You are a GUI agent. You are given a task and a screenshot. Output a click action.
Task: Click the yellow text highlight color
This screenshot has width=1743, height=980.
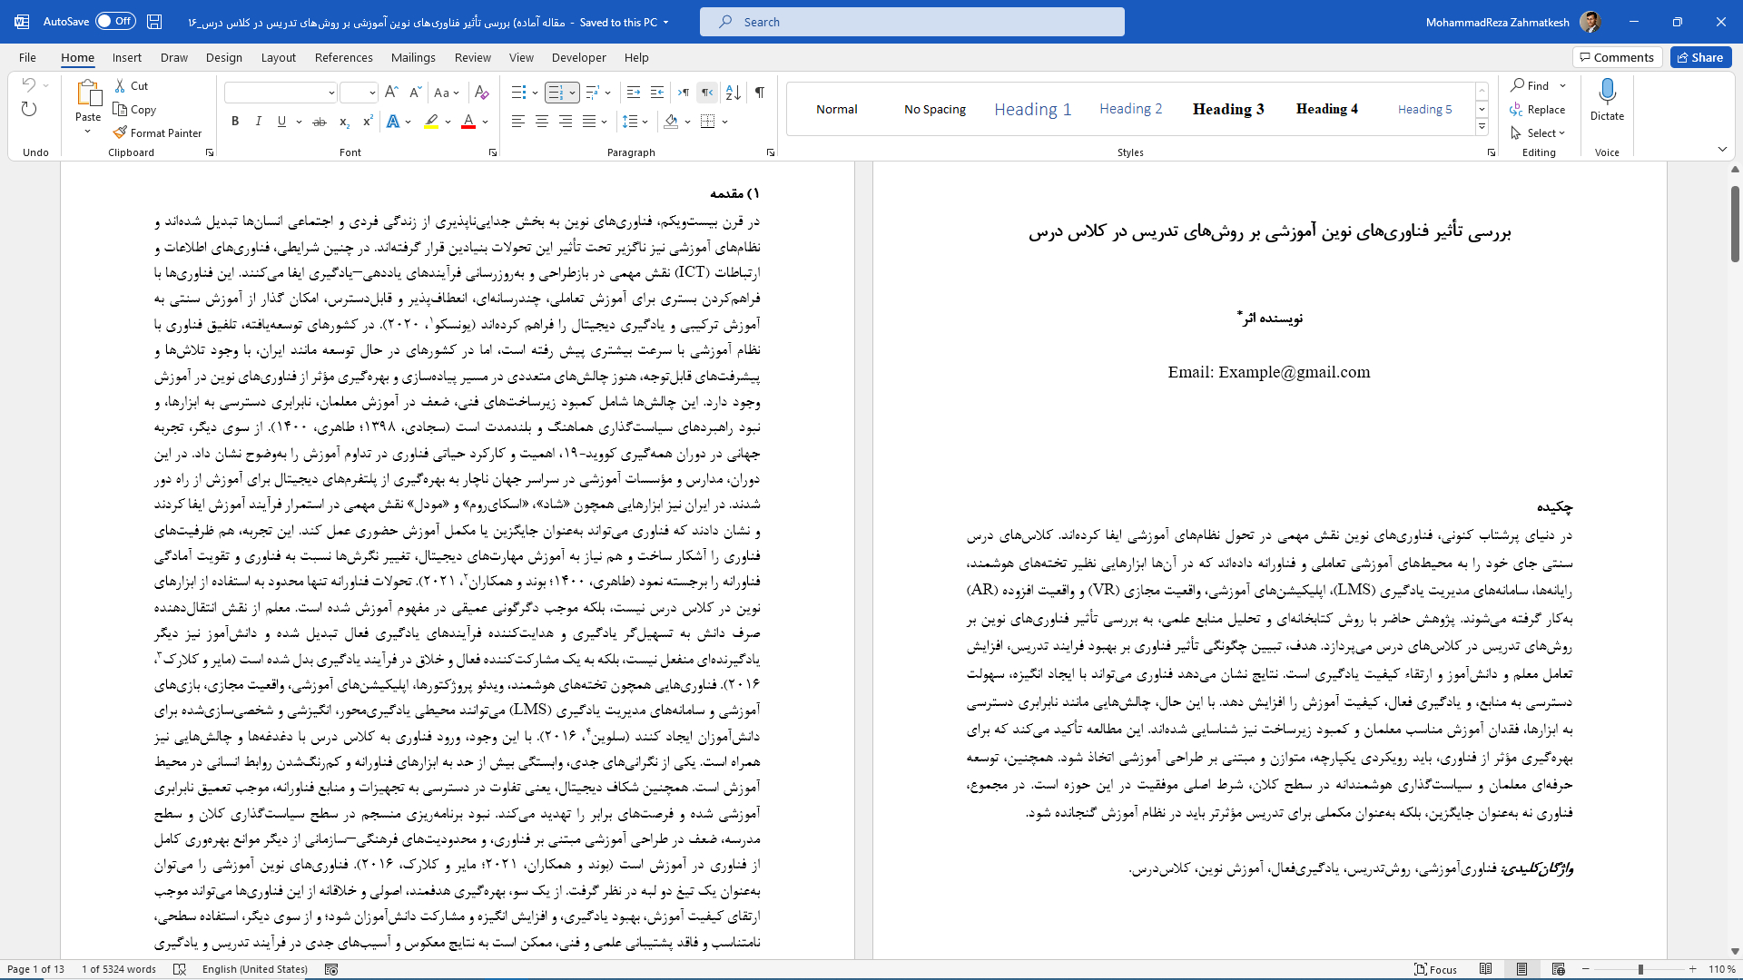[432, 122]
